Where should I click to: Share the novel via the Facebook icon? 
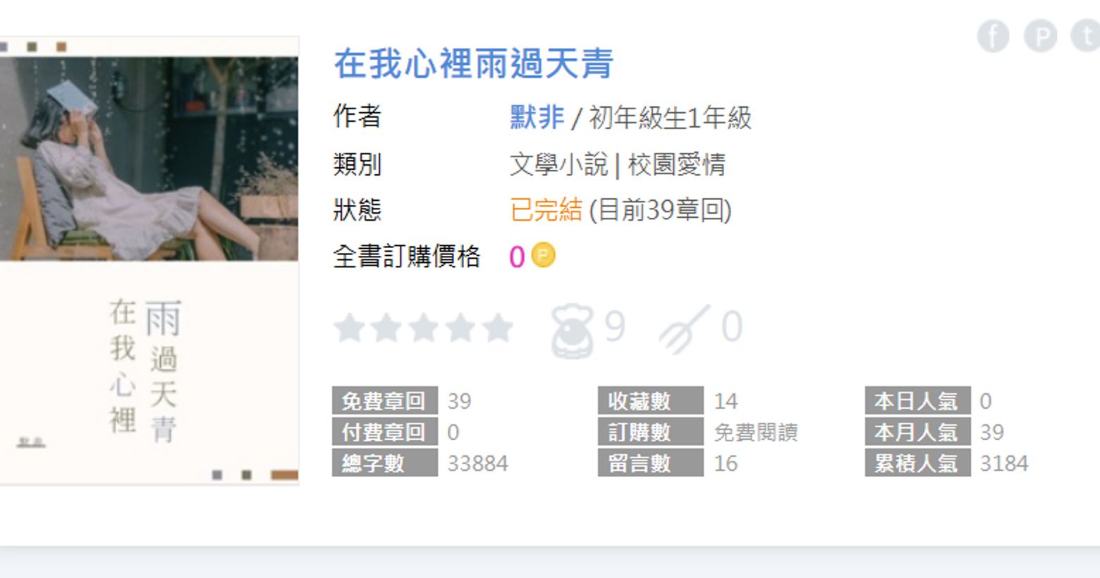(x=993, y=35)
